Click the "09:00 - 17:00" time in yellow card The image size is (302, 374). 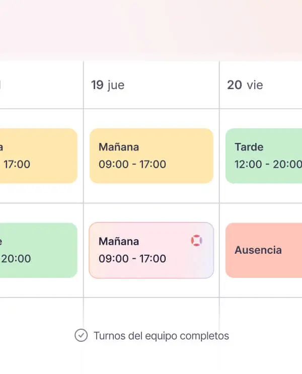(132, 164)
